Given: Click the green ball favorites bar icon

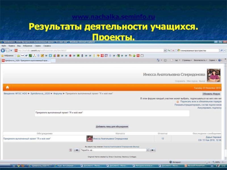Looking at the screenshot, I should 134,56.
